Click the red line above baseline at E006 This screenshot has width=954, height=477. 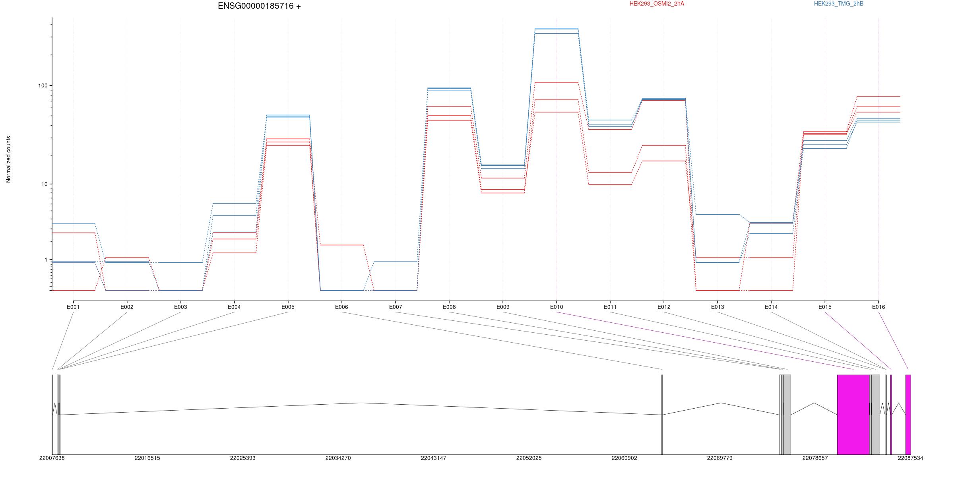[342, 245]
